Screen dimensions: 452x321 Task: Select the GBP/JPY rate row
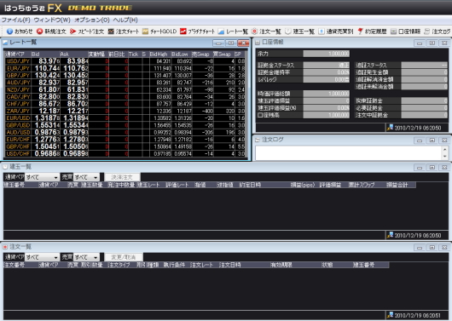pyautogui.click(x=125, y=76)
